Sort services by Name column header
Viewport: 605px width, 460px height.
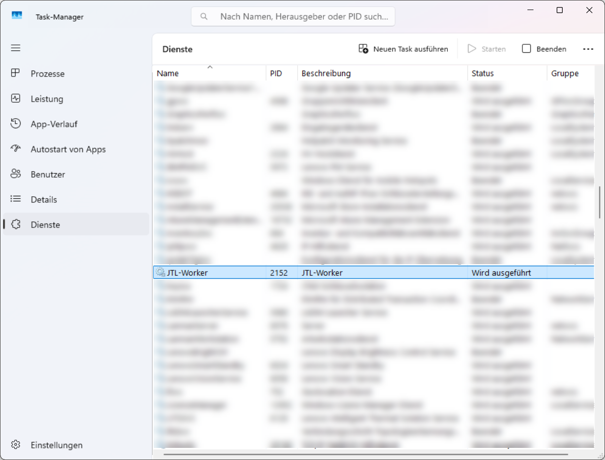168,73
